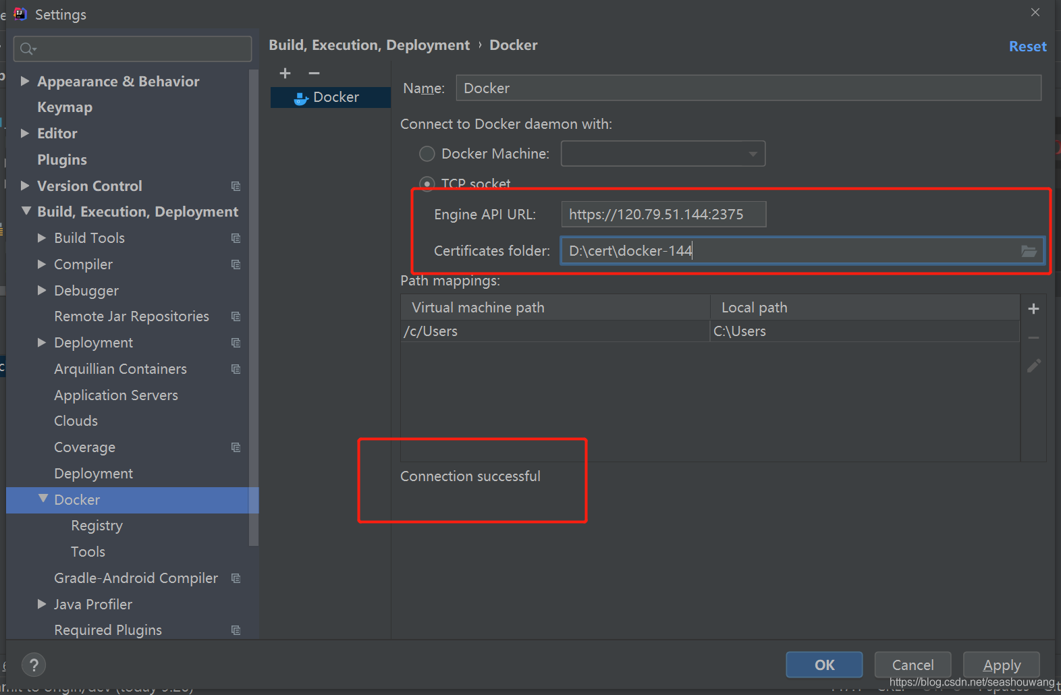
Task: Click project-level icon beside expandable Deployment
Action: (x=236, y=343)
